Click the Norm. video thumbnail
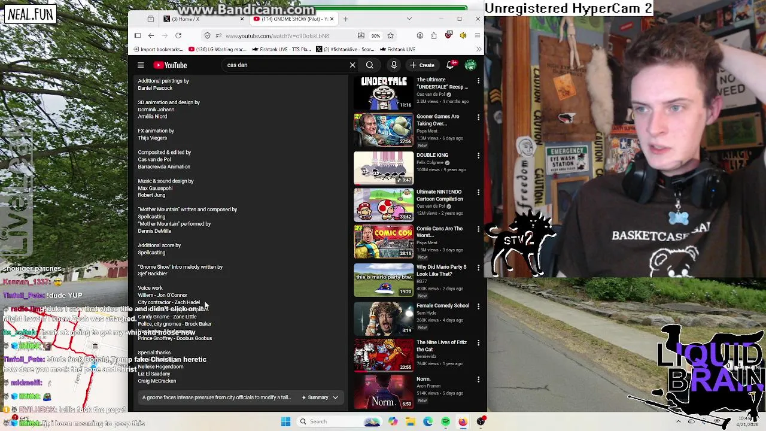Viewport: 766px width, 431px height. (x=384, y=391)
